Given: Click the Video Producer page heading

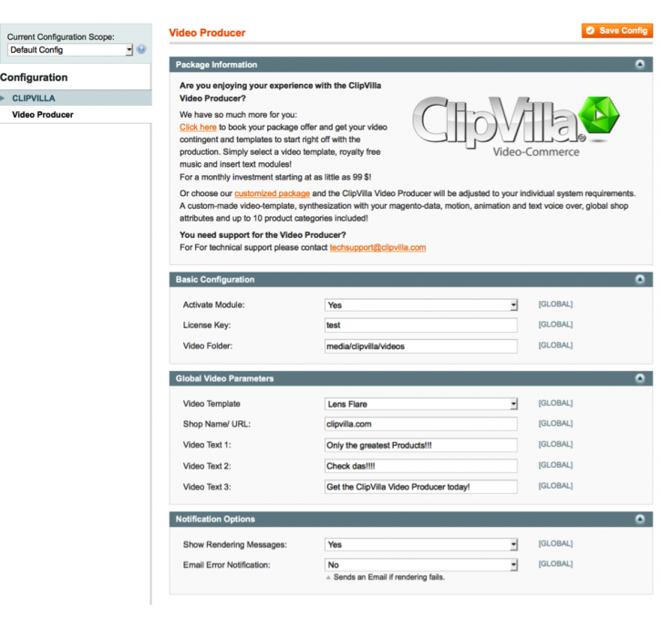Looking at the screenshot, I should pyautogui.click(x=207, y=33).
